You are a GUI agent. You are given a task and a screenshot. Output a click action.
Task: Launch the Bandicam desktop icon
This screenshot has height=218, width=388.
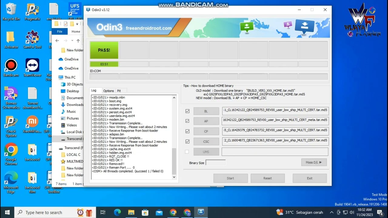coord(11,68)
